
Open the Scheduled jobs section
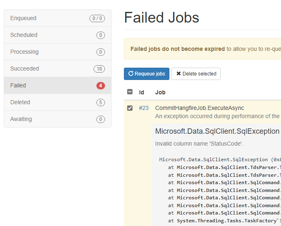[58, 35]
